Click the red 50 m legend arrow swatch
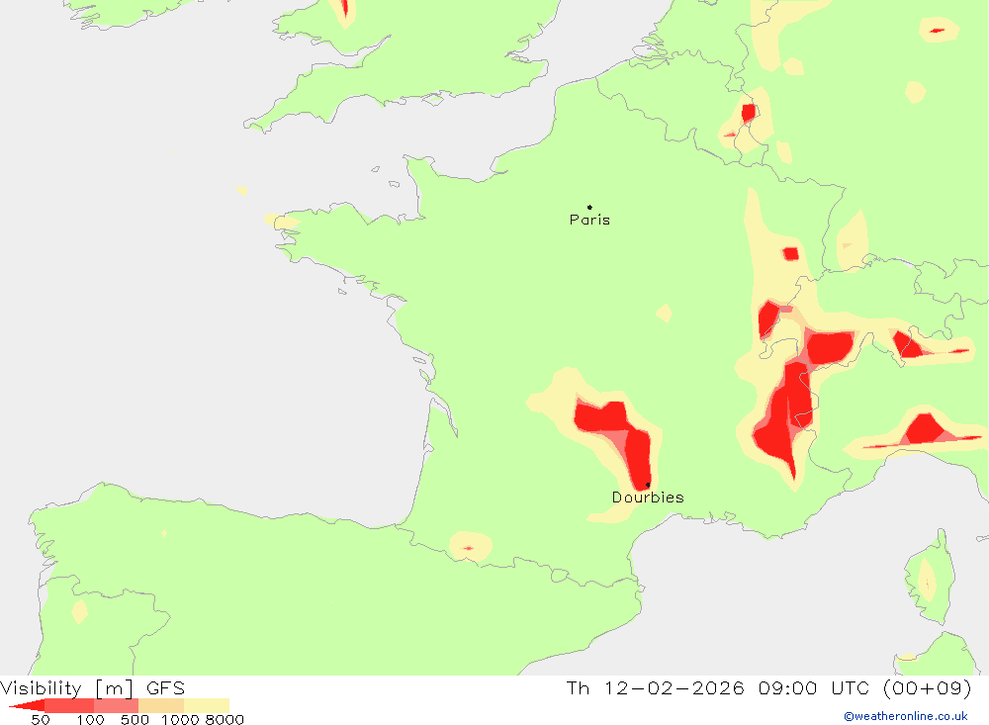The height and width of the screenshot is (725, 989). 27,705
